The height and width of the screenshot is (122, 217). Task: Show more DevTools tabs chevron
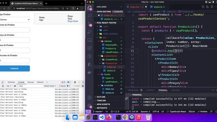coord(47,82)
